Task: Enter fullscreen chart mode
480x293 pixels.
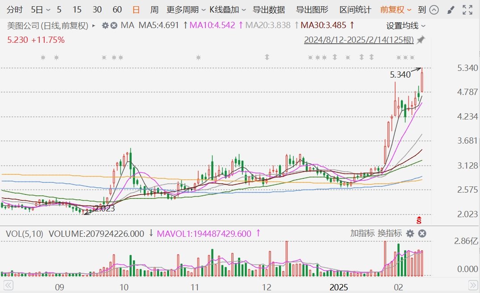Action: click(x=467, y=10)
